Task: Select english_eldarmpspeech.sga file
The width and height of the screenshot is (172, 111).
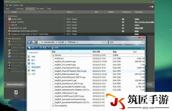Action: (x=67, y=74)
